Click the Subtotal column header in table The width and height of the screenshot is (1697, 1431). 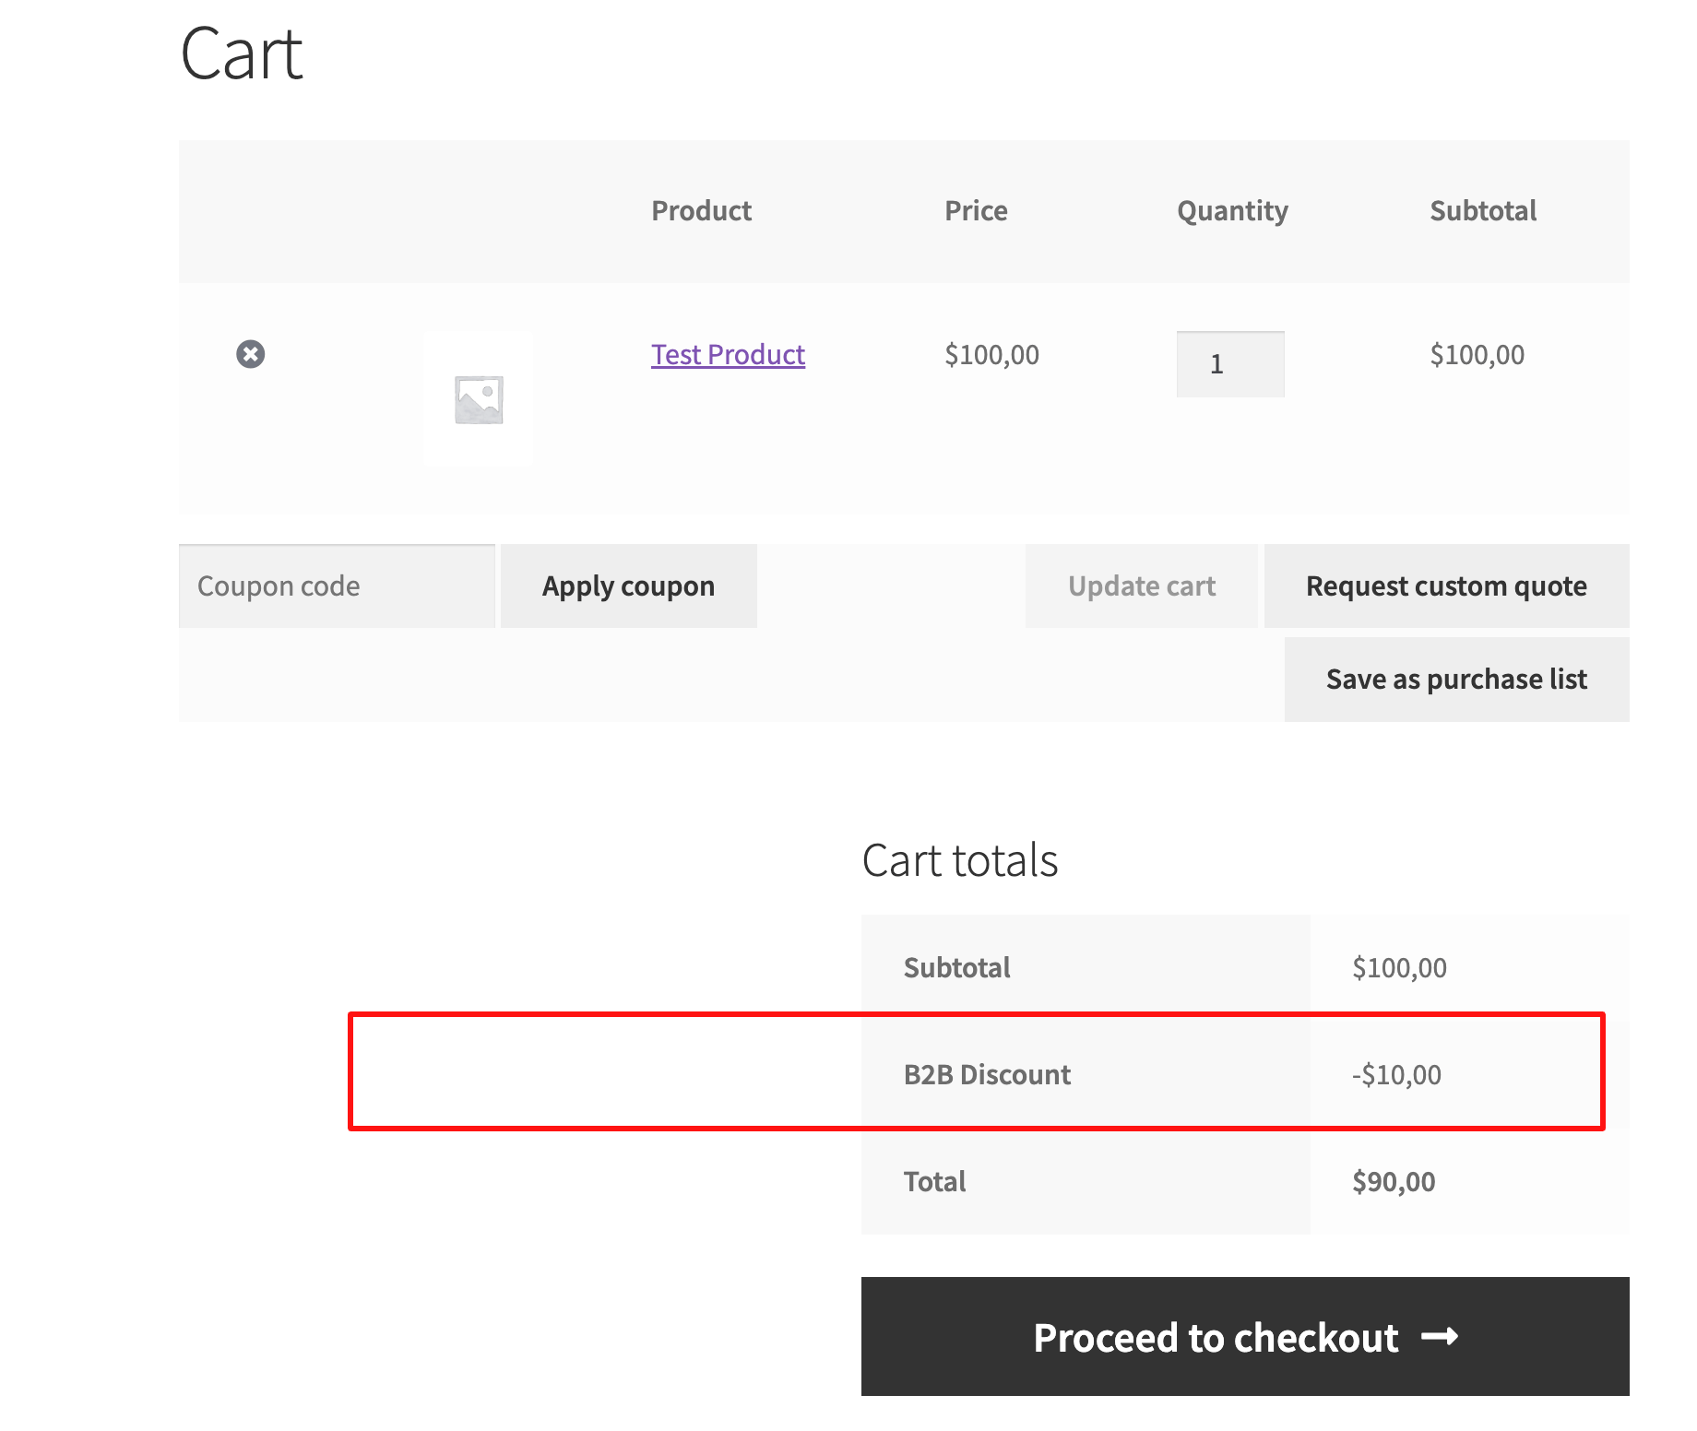coord(1483,211)
